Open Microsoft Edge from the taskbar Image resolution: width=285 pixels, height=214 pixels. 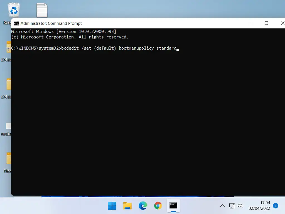tap(143, 206)
